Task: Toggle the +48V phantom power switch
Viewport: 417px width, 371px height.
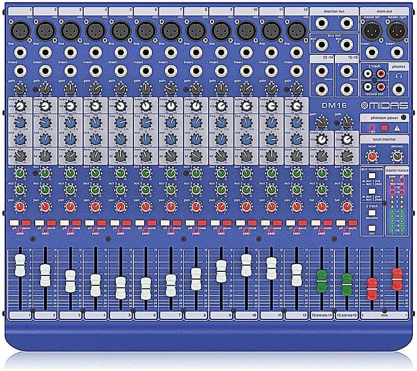Action: pos(384,127)
